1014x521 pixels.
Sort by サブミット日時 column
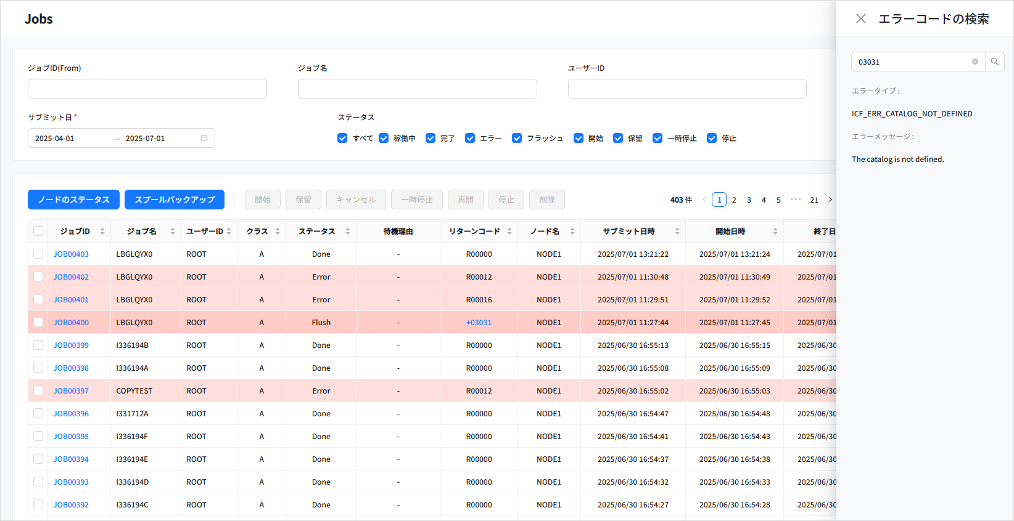(x=677, y=231)
